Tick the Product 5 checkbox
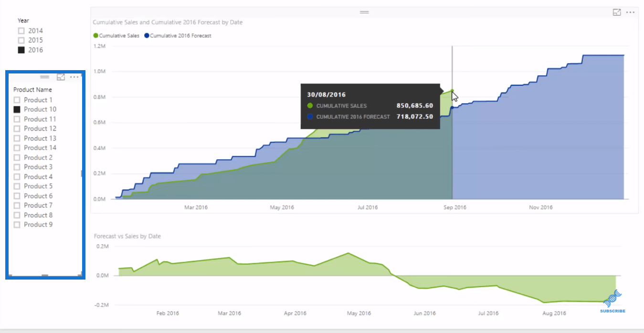644x333 pixels. click(17, 186)
